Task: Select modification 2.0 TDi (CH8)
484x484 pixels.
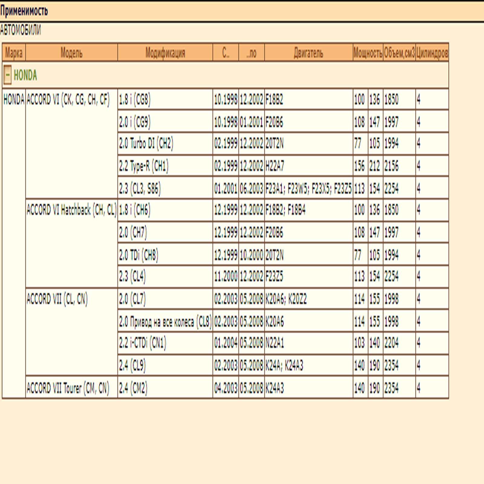Action: (139, 255)
